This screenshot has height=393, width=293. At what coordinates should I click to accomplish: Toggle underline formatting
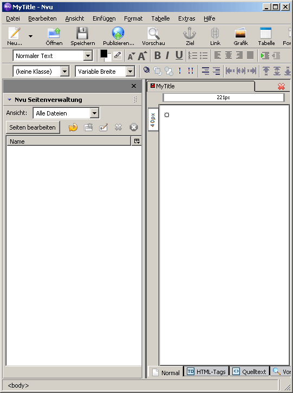(179, 55)
